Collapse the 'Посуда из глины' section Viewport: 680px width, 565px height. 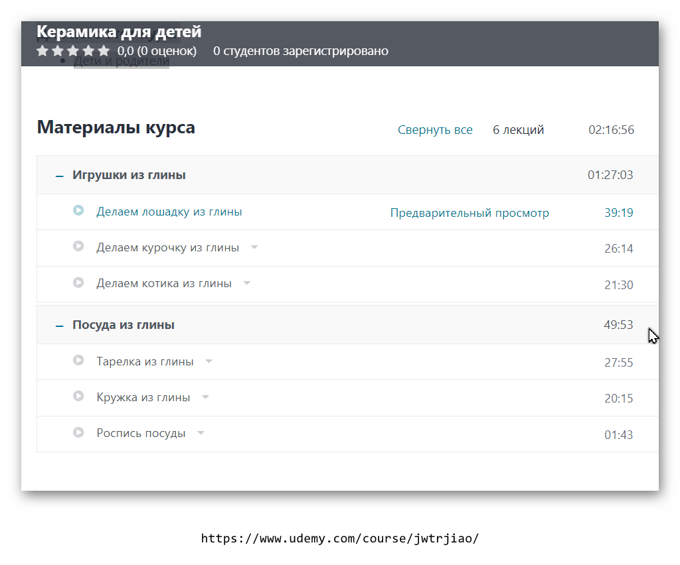coord(58,324)
